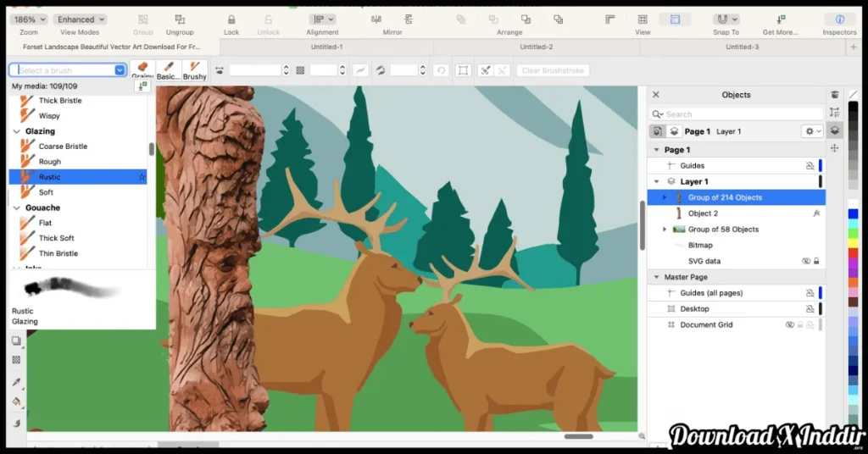868x454 pixels.
Task: Click the horizontal canvas scrollbar
Action: (578, 436)
